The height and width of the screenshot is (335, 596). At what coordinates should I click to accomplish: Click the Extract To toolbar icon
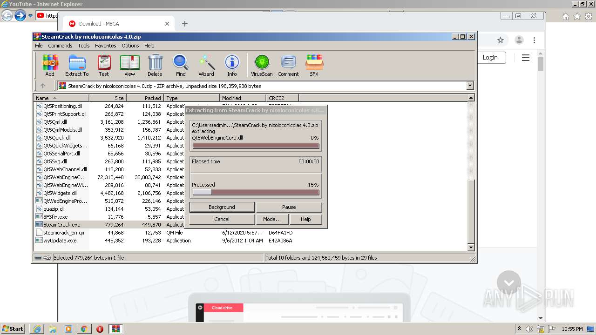(77, 66)
